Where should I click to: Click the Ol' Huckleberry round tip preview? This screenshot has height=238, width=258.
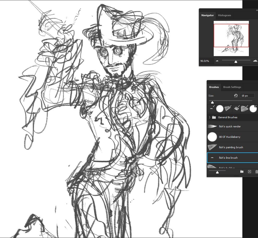[x=212, y=137]
